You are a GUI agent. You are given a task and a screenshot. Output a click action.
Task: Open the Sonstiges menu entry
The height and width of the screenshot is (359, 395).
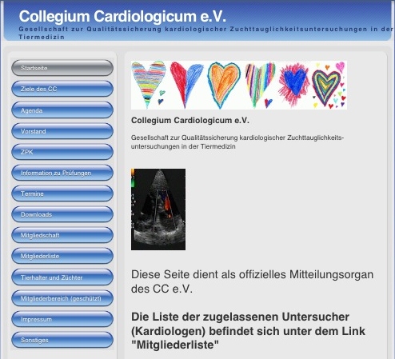[x=62, y=340]
